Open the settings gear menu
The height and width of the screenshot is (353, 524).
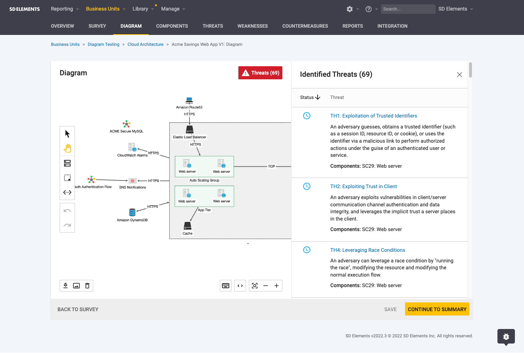(x=350, y=9)
